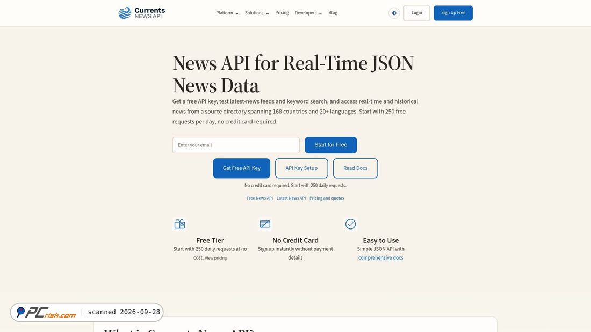
Task: Focus the Enter your email field
Action: (x=236, y=145)
